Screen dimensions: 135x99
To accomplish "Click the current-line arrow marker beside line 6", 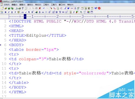I will point(1,45).
